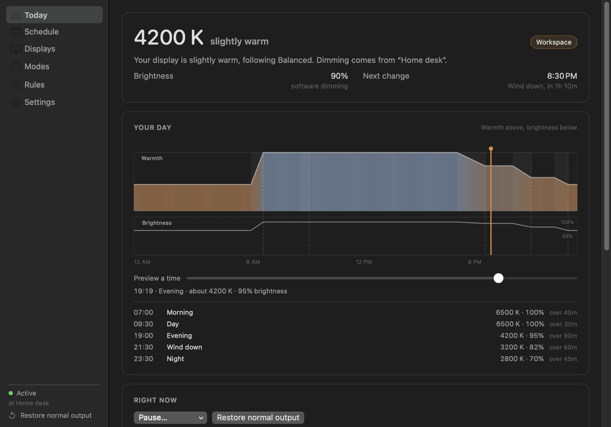The width and height of the screenshot is (611, 427).
Task: Click the Rules sliders icon
Action: (16, 85)
